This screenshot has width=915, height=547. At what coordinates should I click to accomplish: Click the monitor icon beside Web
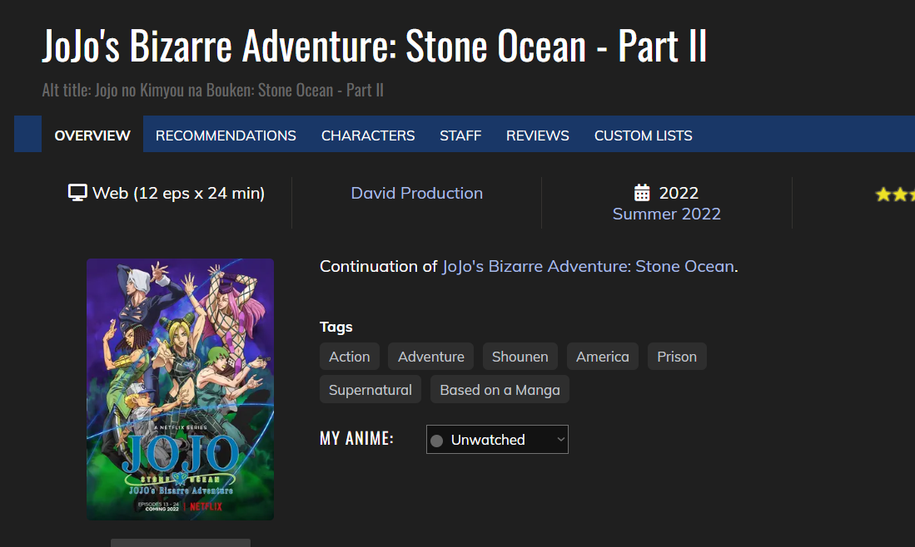pyautogui.click(x=77, y=193)
